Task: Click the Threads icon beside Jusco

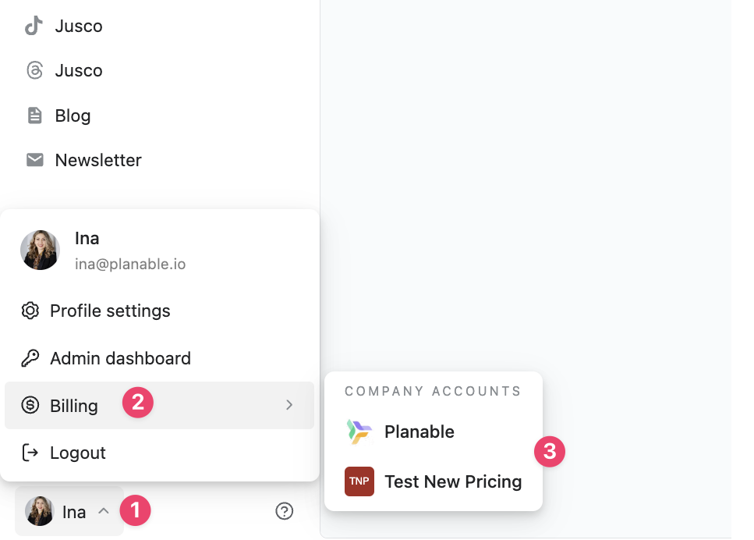Action: [34, 70]
